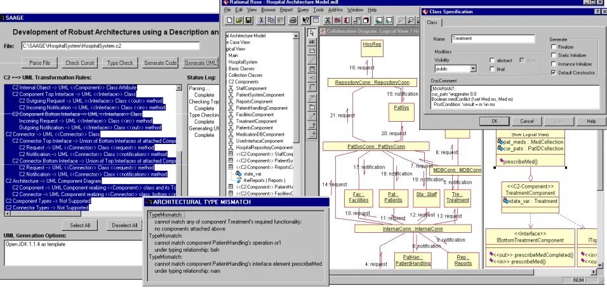
Task: Click the Generate UML button
Action: coord(201,63)
